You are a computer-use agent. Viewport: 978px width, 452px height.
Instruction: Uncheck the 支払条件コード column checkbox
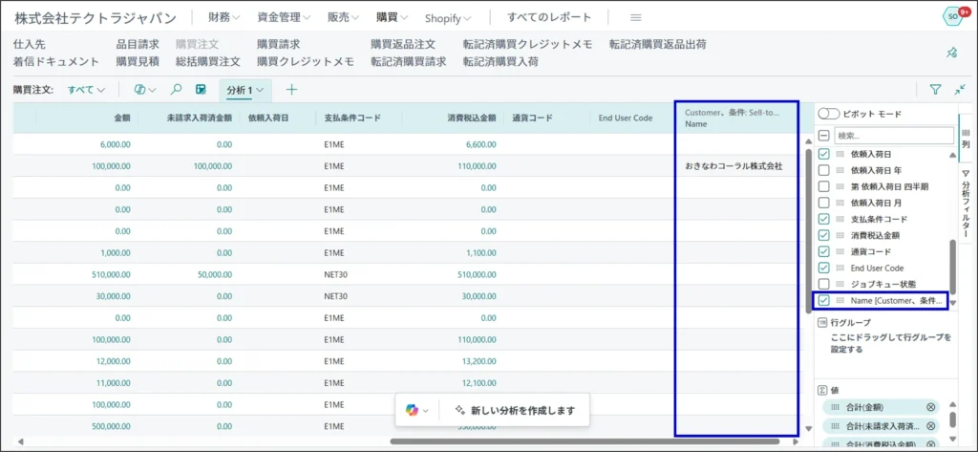[824, 219]
